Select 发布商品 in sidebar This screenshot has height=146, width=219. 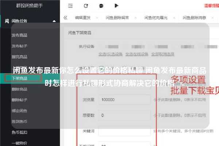click(x=19, y=35)
